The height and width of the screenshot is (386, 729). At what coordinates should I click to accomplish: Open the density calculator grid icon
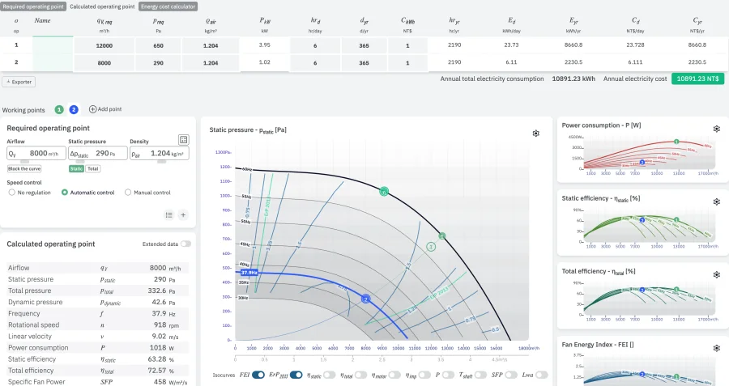(x=184, y=140)
